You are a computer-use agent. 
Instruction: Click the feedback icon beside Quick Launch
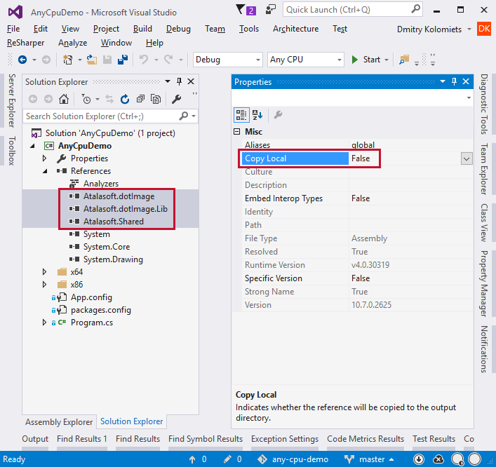click(271, 9)
